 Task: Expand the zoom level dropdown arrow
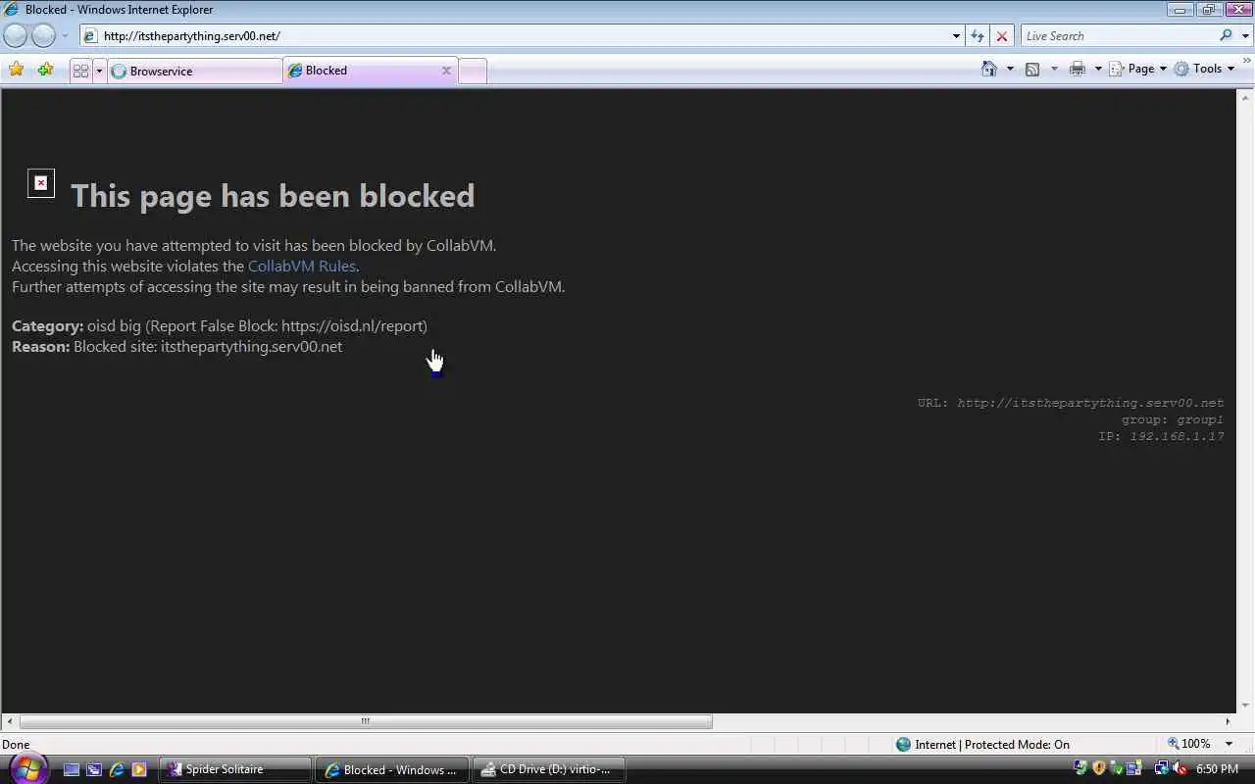click(x=1229, y=744)
